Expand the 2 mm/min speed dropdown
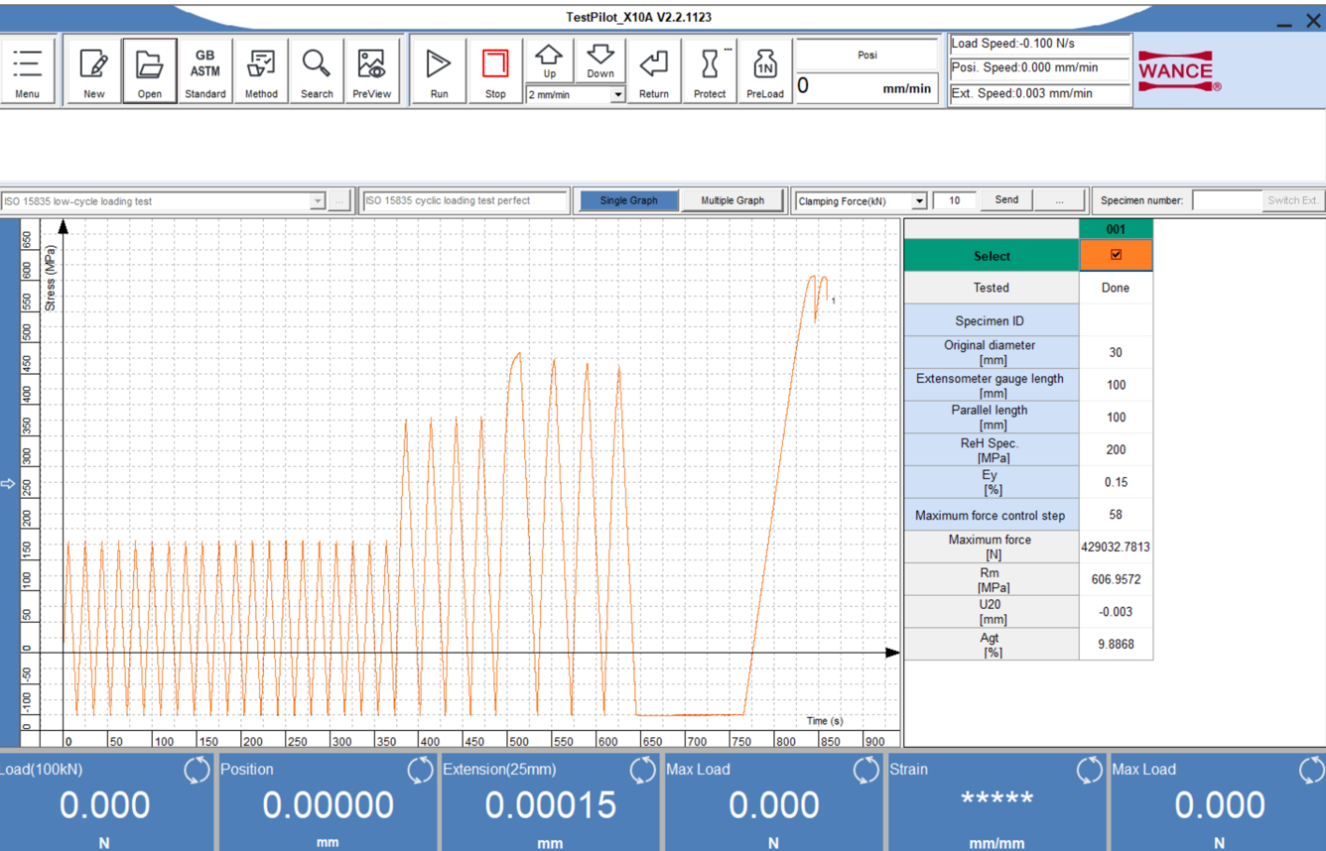 [617, 95]
